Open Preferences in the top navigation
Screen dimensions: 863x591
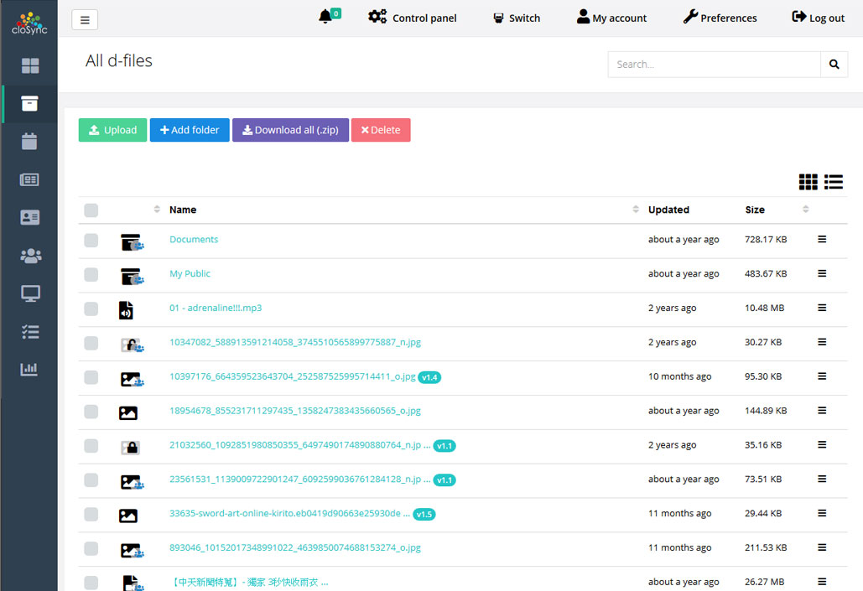click(x=720, y=18)
